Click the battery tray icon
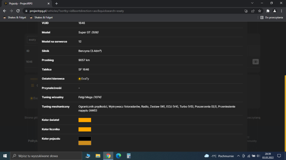Image resolution: width=286 pixels, height=160 pixels. (x=253, y=156)
